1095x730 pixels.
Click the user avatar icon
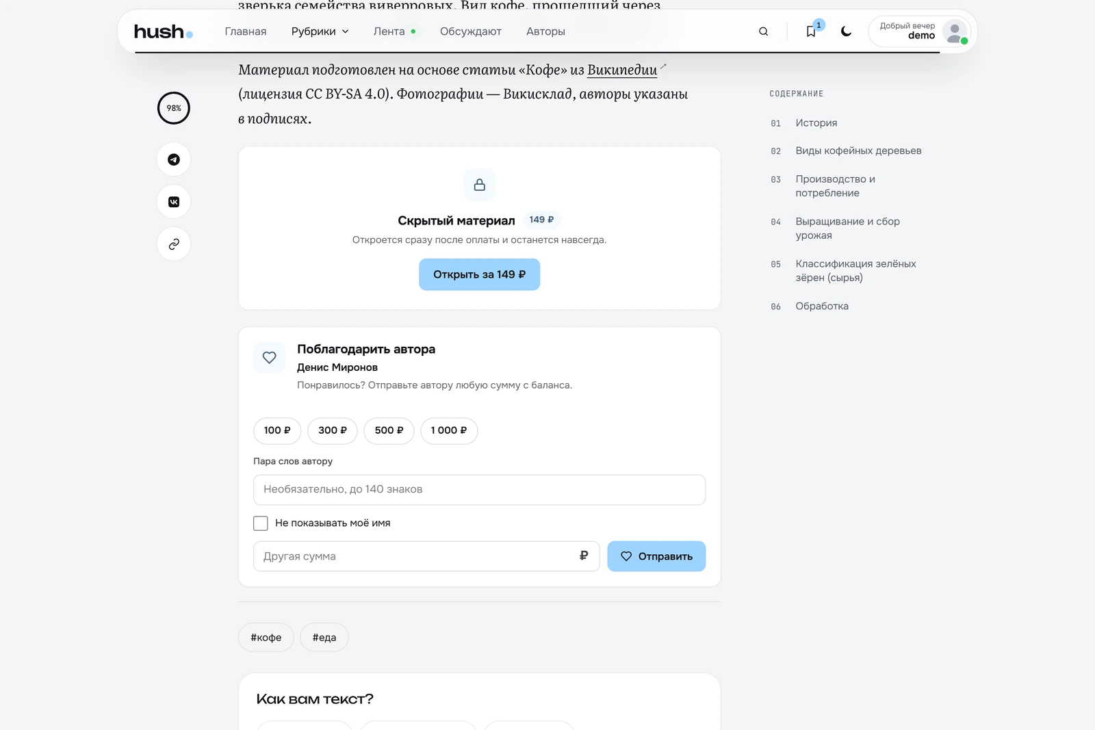pos(955,31)
